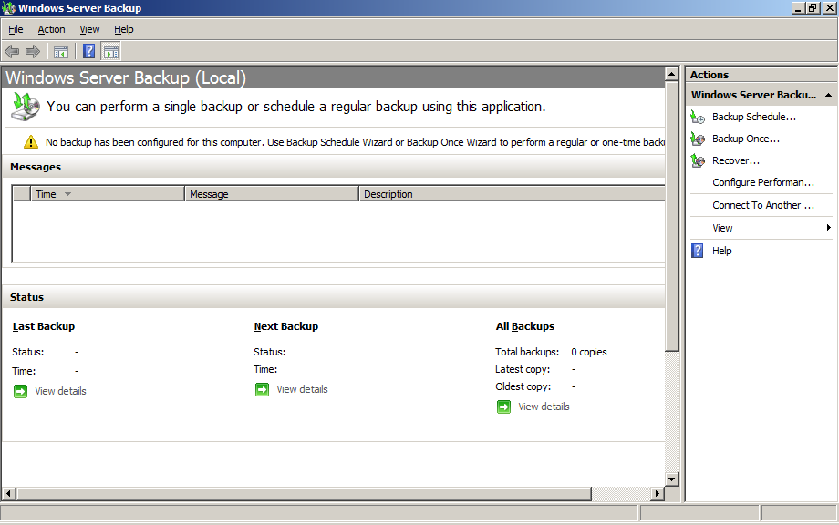The height and width of the screenshot is (525, 839).
Task: Click the Backup Schedule icon in Actions
Action: coord(698,117)
